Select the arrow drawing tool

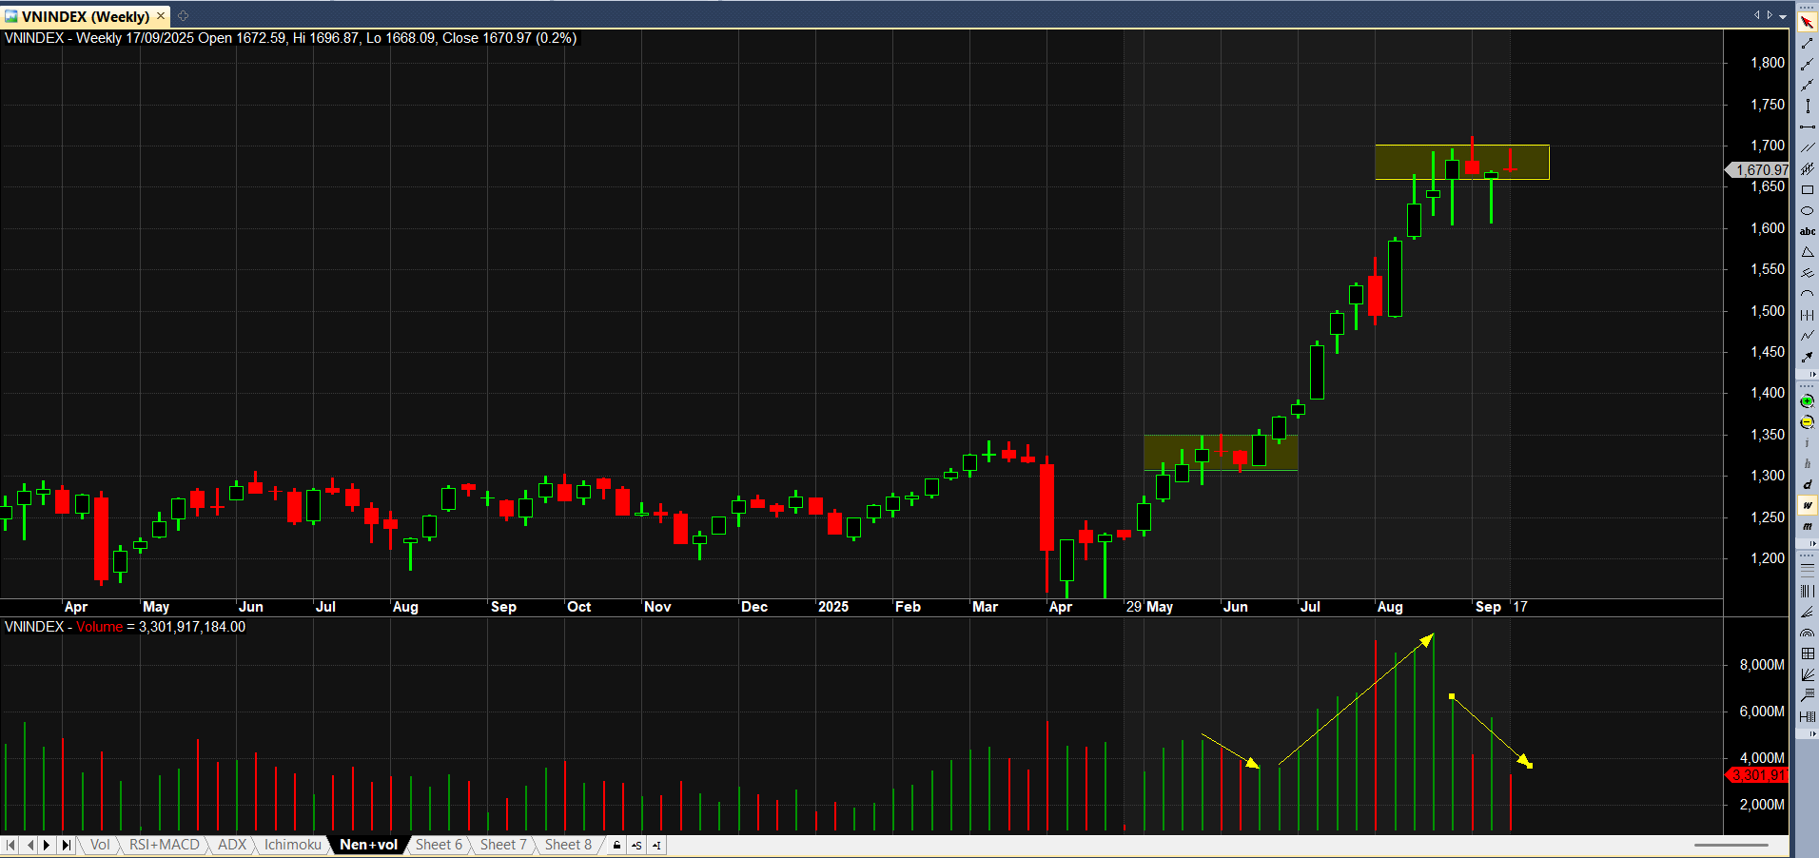pyautogui.click(x=1808, y=357)
